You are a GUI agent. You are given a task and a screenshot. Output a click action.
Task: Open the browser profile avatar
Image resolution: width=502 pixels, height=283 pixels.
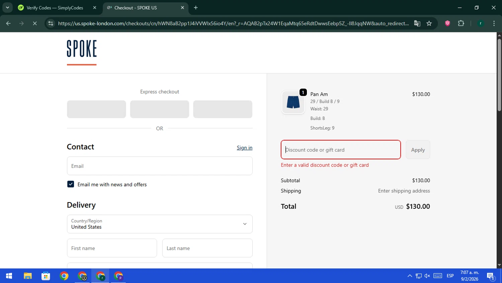(x=481, y=23)
